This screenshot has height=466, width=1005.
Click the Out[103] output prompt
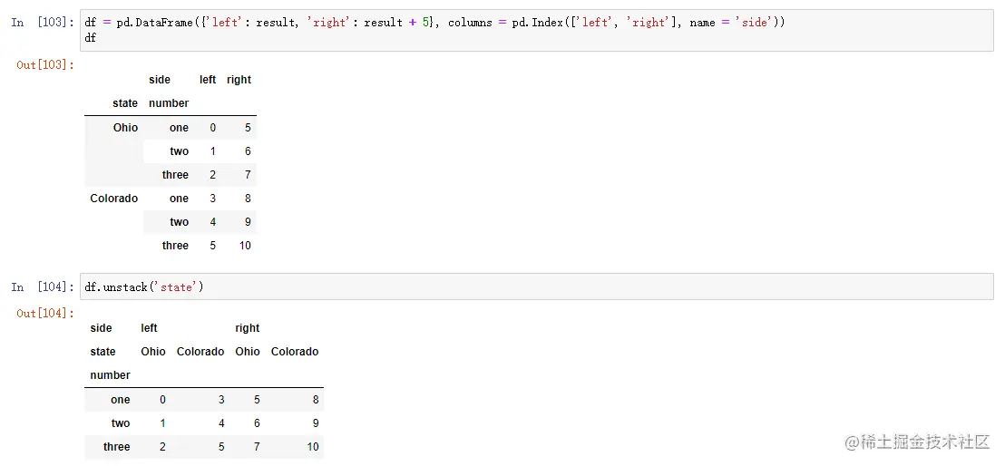point(45,65)
